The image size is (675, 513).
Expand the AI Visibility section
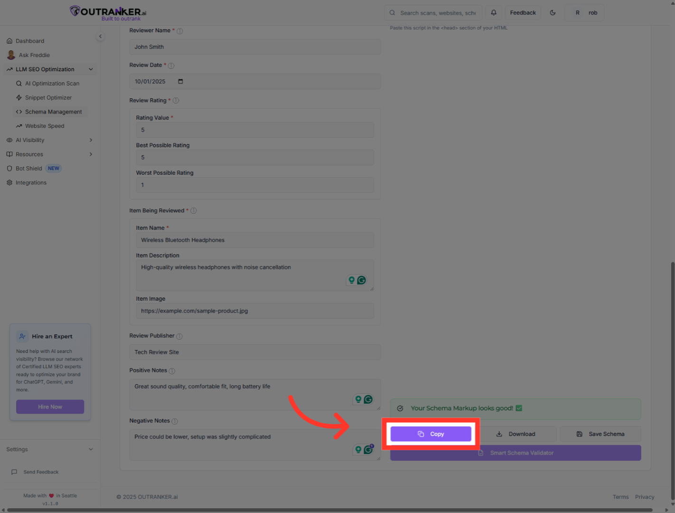coord(91,140)
